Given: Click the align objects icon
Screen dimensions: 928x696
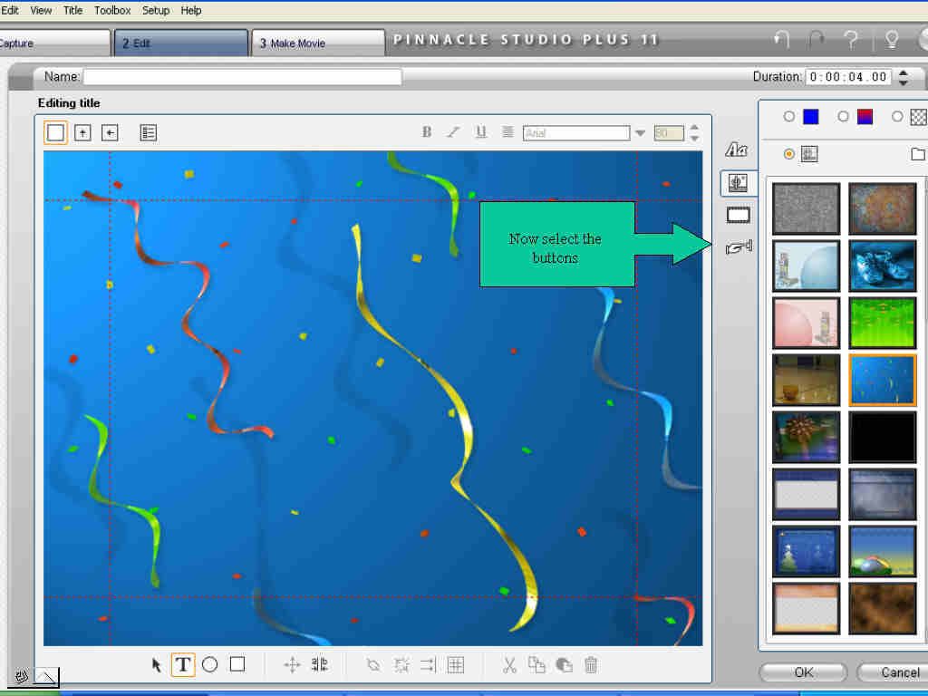Looking at the screenshot, I should point(428,664).
